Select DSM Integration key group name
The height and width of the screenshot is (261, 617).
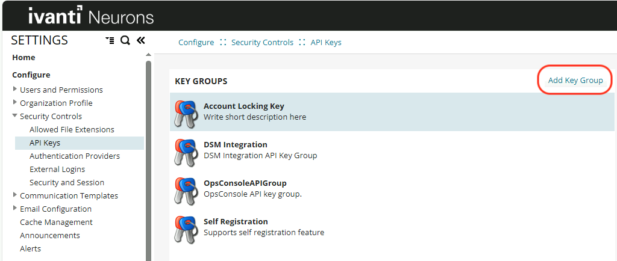click(x=236, y=145)
